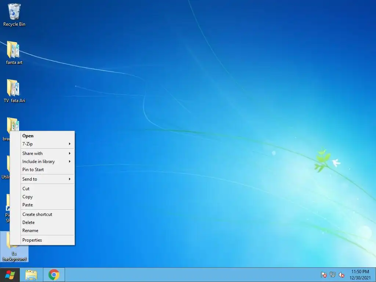
Task: Click the Send to submenu arrow
Action: [69, 179]
